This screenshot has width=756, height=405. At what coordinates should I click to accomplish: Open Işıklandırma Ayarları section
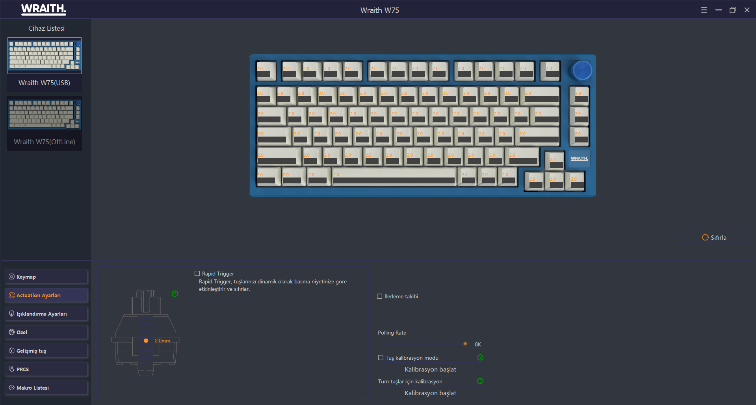tap(46, 314)
